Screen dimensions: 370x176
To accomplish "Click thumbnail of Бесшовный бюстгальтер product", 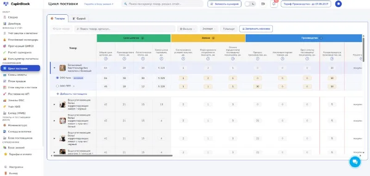I will click(62, 68).
